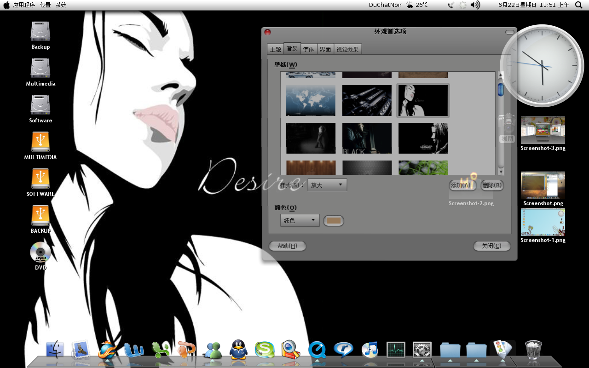Screen dimensions: 589x368
Task: Click the DuChatNoir user name
Action: point(385,5)
